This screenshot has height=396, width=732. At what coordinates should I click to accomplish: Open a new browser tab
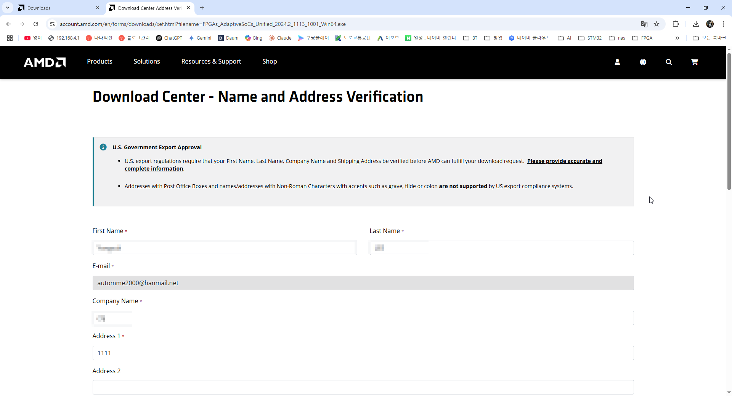click(x=202, y=8)
